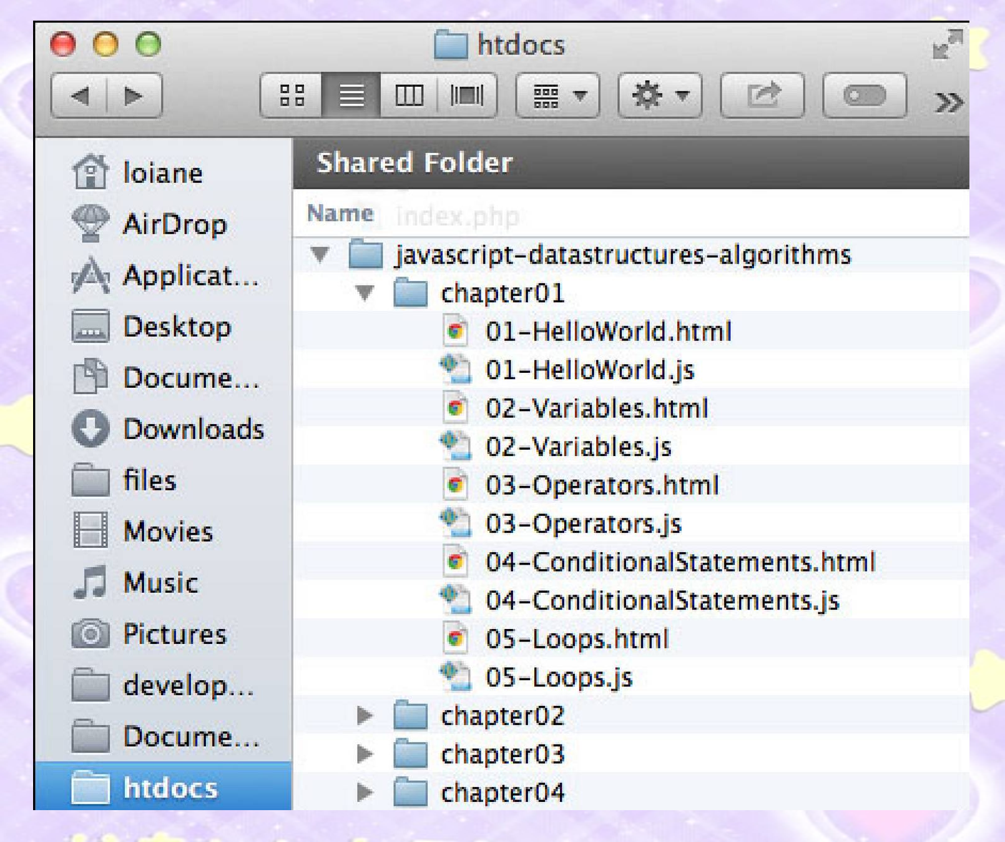Collapse the javascript-datastructures-algorithms folder
Viewport: 1005px width, 842px height.
(320, 254)
